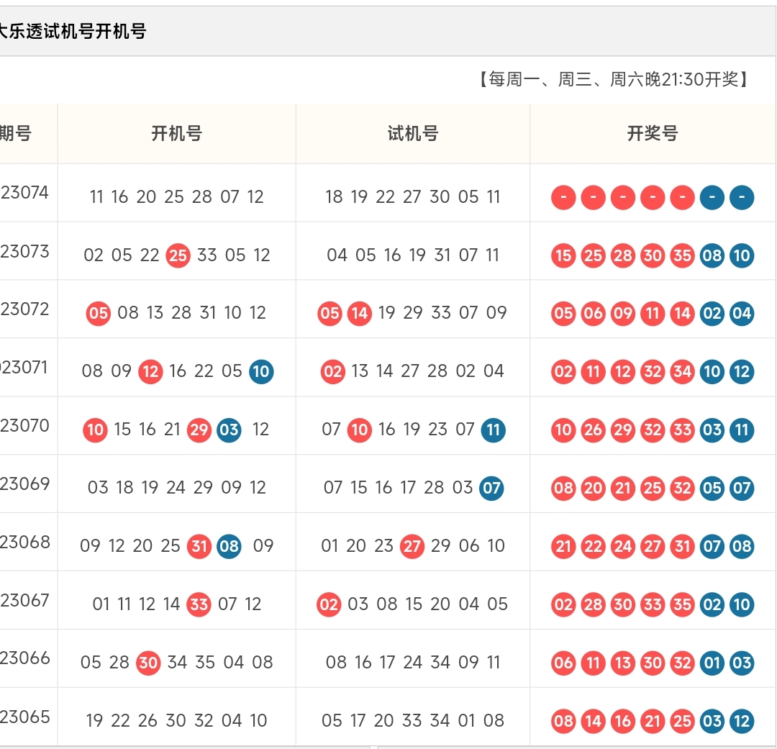Click the blue 03 ball in 23070 开机号

point(229,430)
